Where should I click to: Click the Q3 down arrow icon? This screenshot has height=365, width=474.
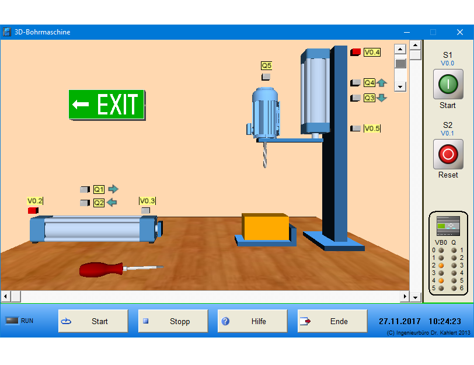coord(382,98)
